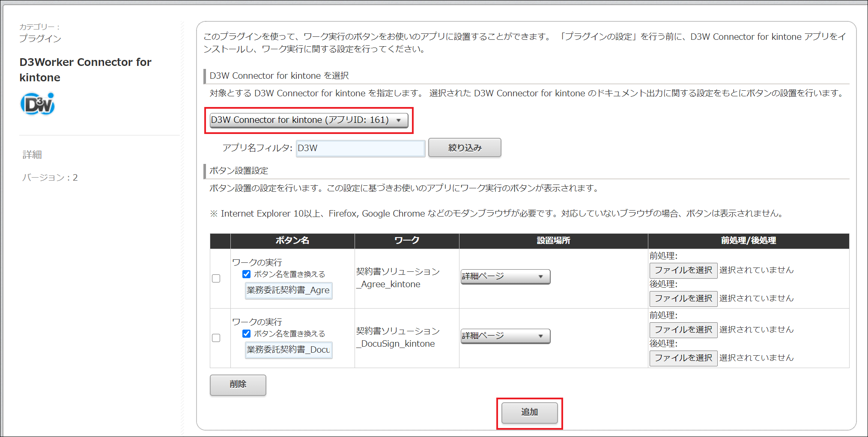The width and height of the screenshot is (868, 437).
Task: Click the 絞り込み filter button
Action: [x=465, y=148]
